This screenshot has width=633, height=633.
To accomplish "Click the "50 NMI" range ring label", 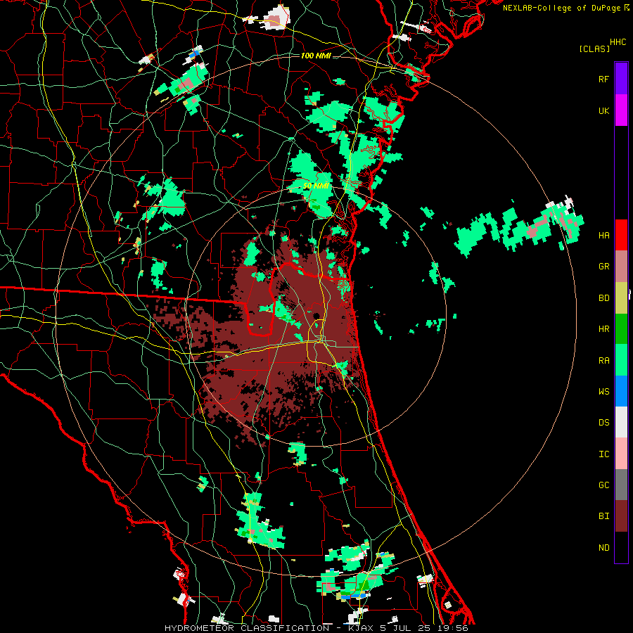I will [316, 186].
